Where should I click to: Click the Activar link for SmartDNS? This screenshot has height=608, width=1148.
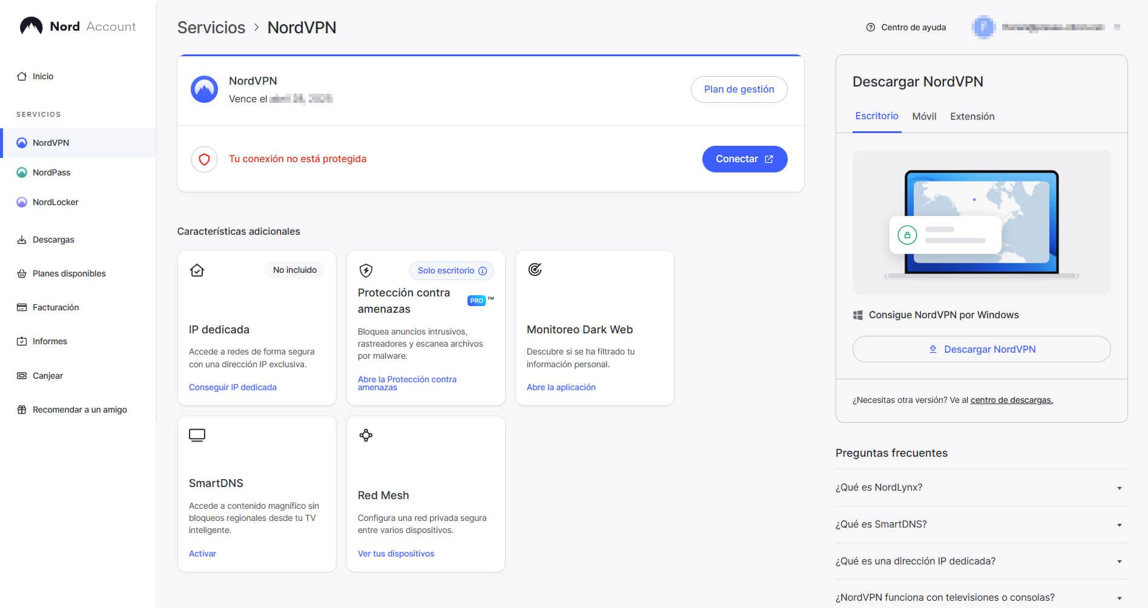[x=202, y=554]
